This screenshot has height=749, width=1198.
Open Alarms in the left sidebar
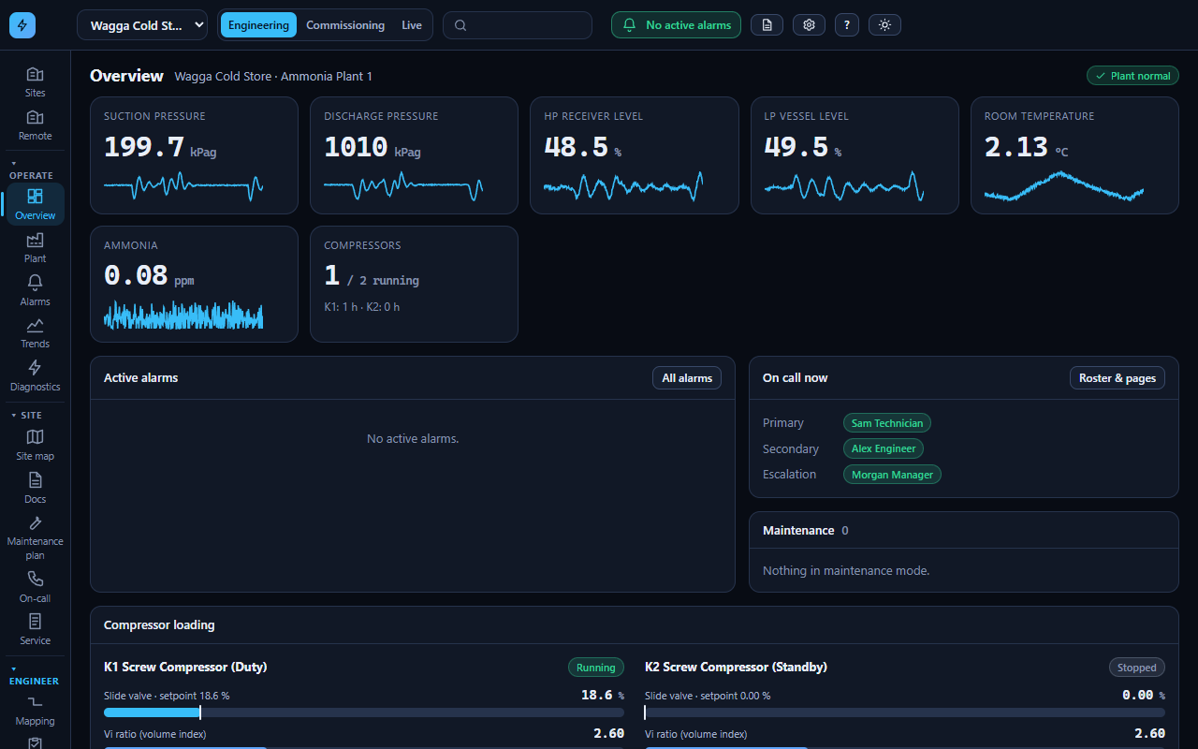coord(35,291)
